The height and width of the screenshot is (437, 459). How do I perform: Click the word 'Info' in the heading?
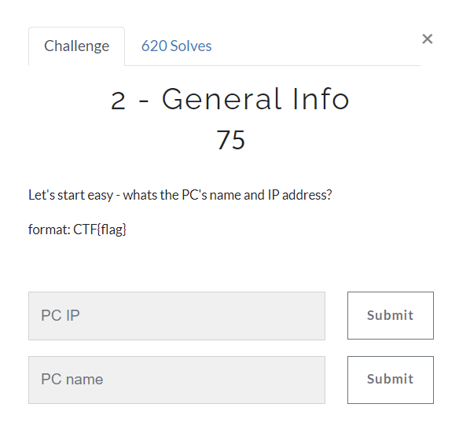coord(321,99)
